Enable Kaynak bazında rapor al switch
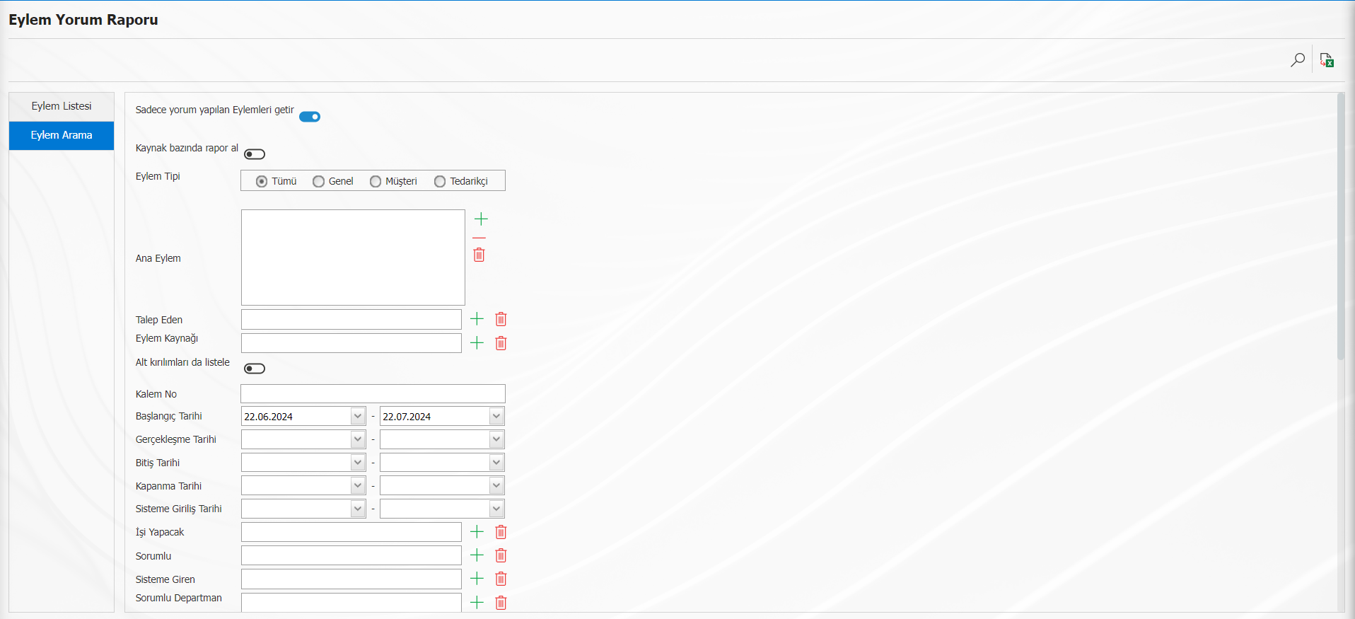The image size is (1355, 619). coord(255,154)
